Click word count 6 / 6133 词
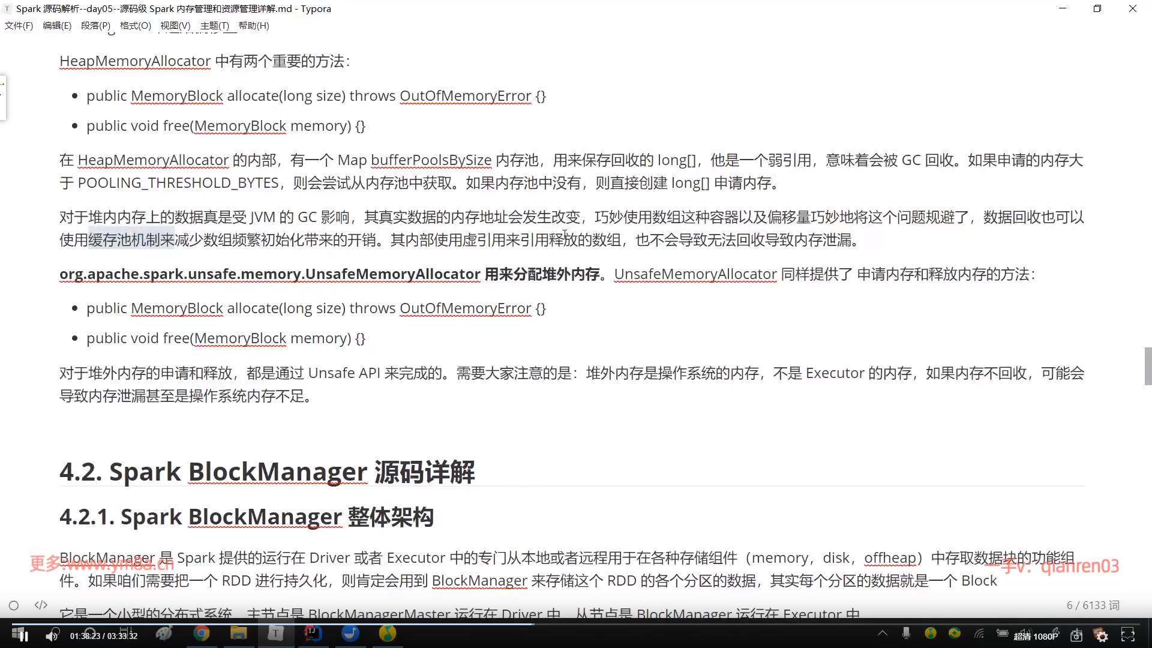Viewport: 1152px width, 648px height. [x=1093, y=605]
